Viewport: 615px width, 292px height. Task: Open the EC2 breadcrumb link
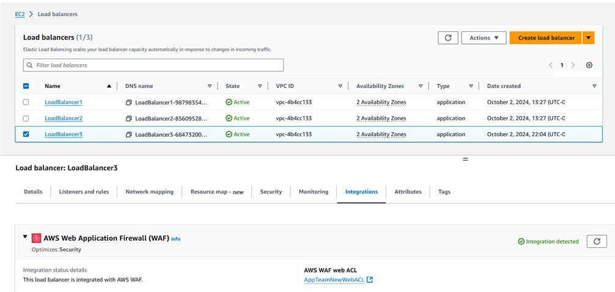point(19,14)
